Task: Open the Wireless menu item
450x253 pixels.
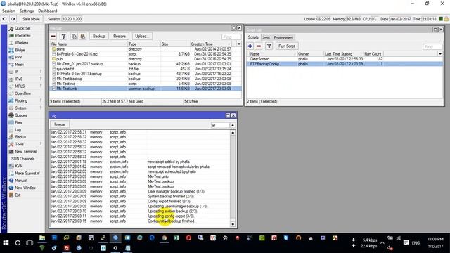Action: [x=21, y=43]
